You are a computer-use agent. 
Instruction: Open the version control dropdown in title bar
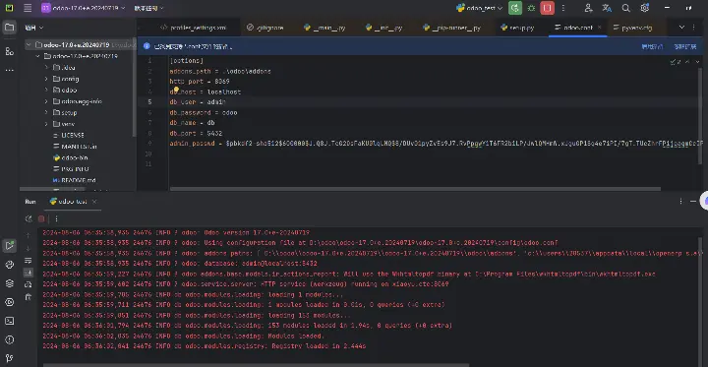pyautogui.click(x=149, y=8)
